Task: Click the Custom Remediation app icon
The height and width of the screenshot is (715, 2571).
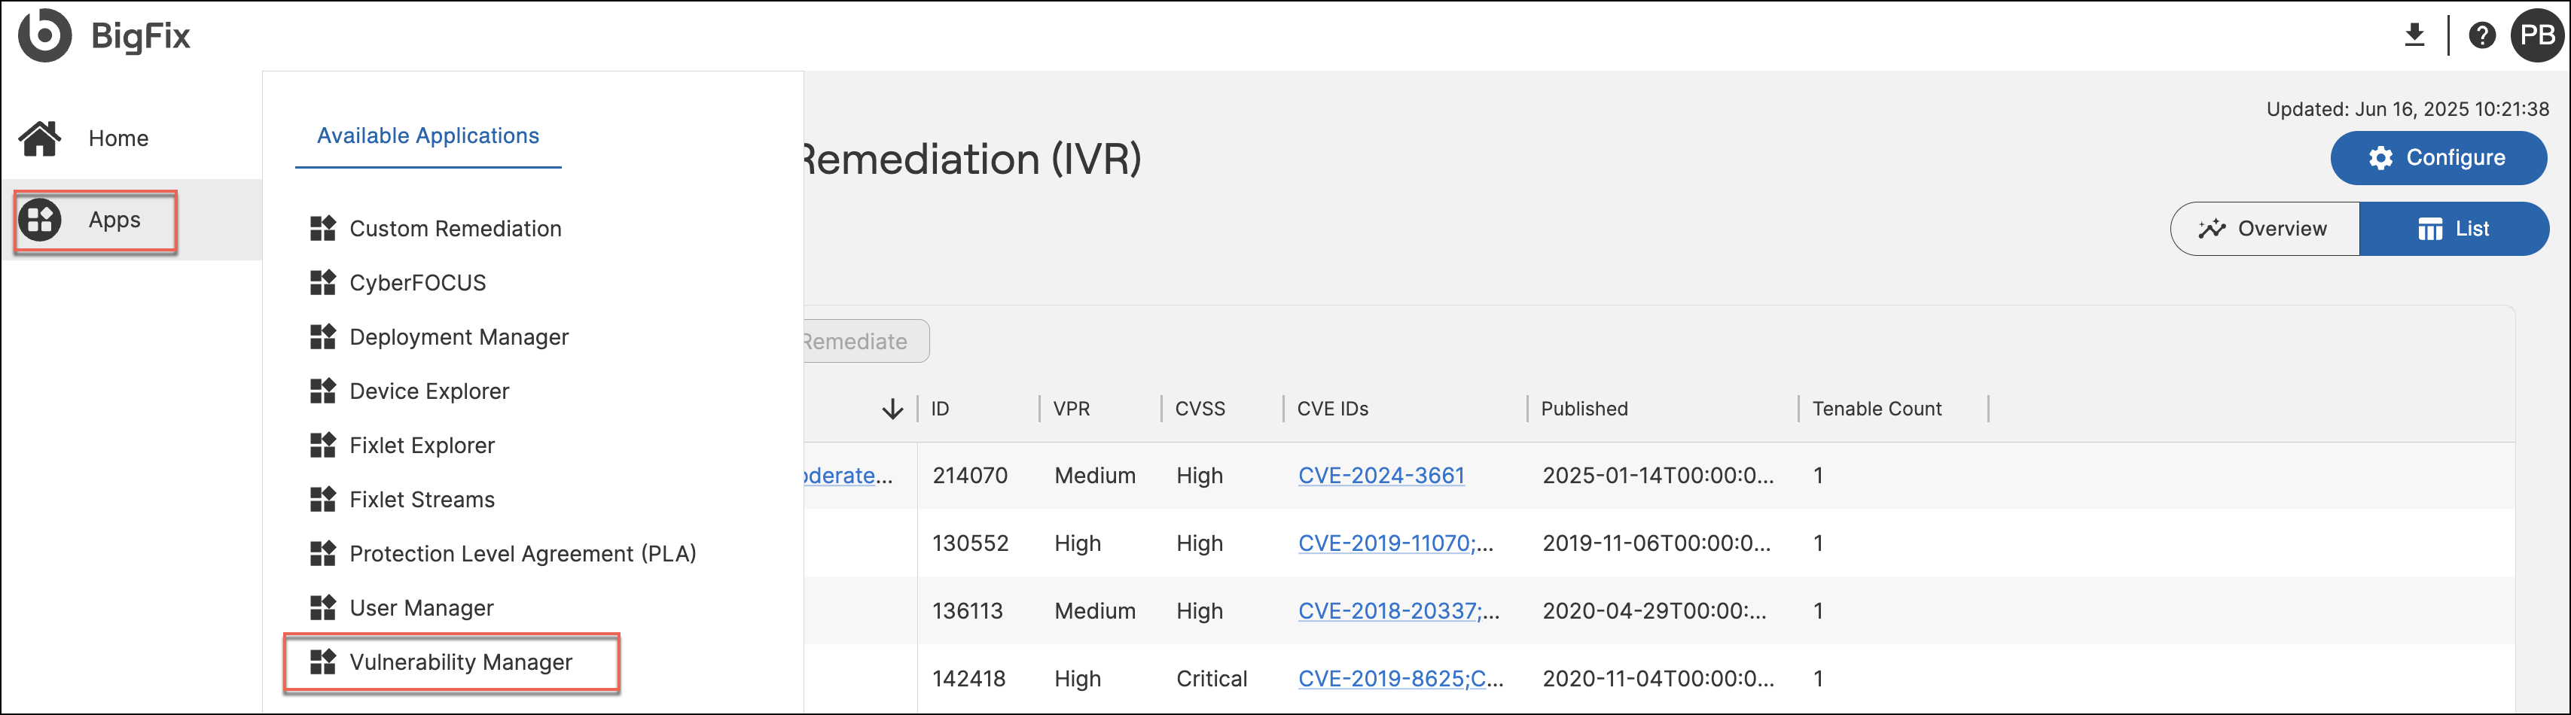Action: (x=322, y=230)
